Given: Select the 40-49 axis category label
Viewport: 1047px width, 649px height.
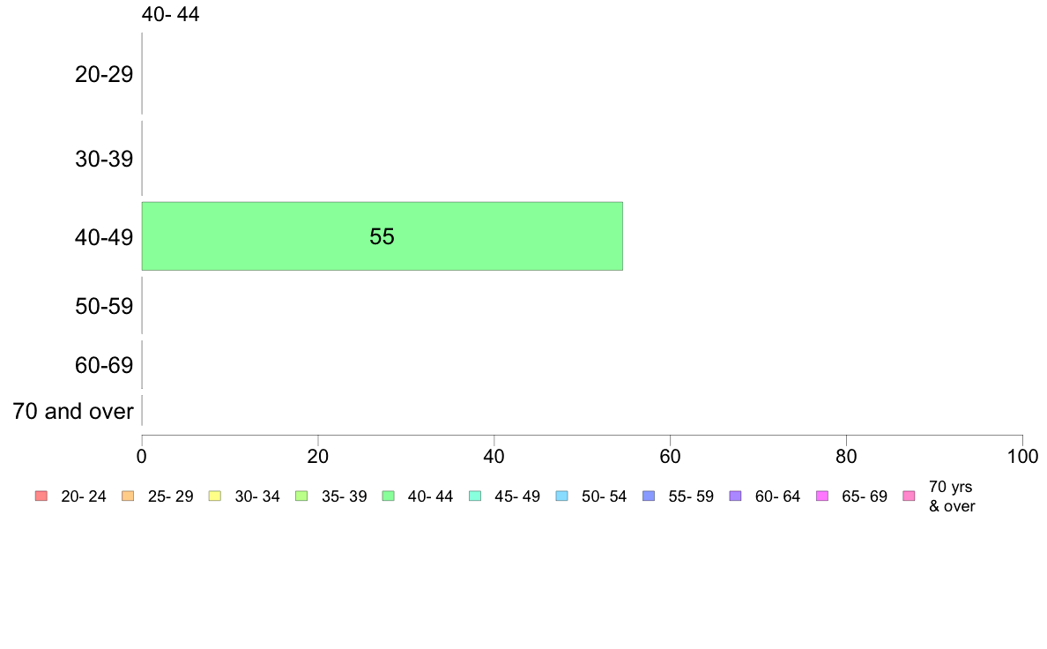Looking at the screenshot, I should (x=104, y=237).
